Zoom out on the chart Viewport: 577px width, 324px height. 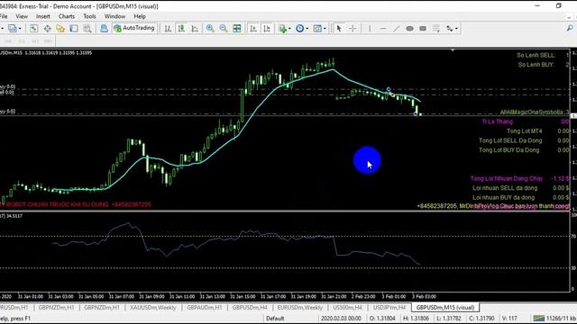(x=224, y=28)
